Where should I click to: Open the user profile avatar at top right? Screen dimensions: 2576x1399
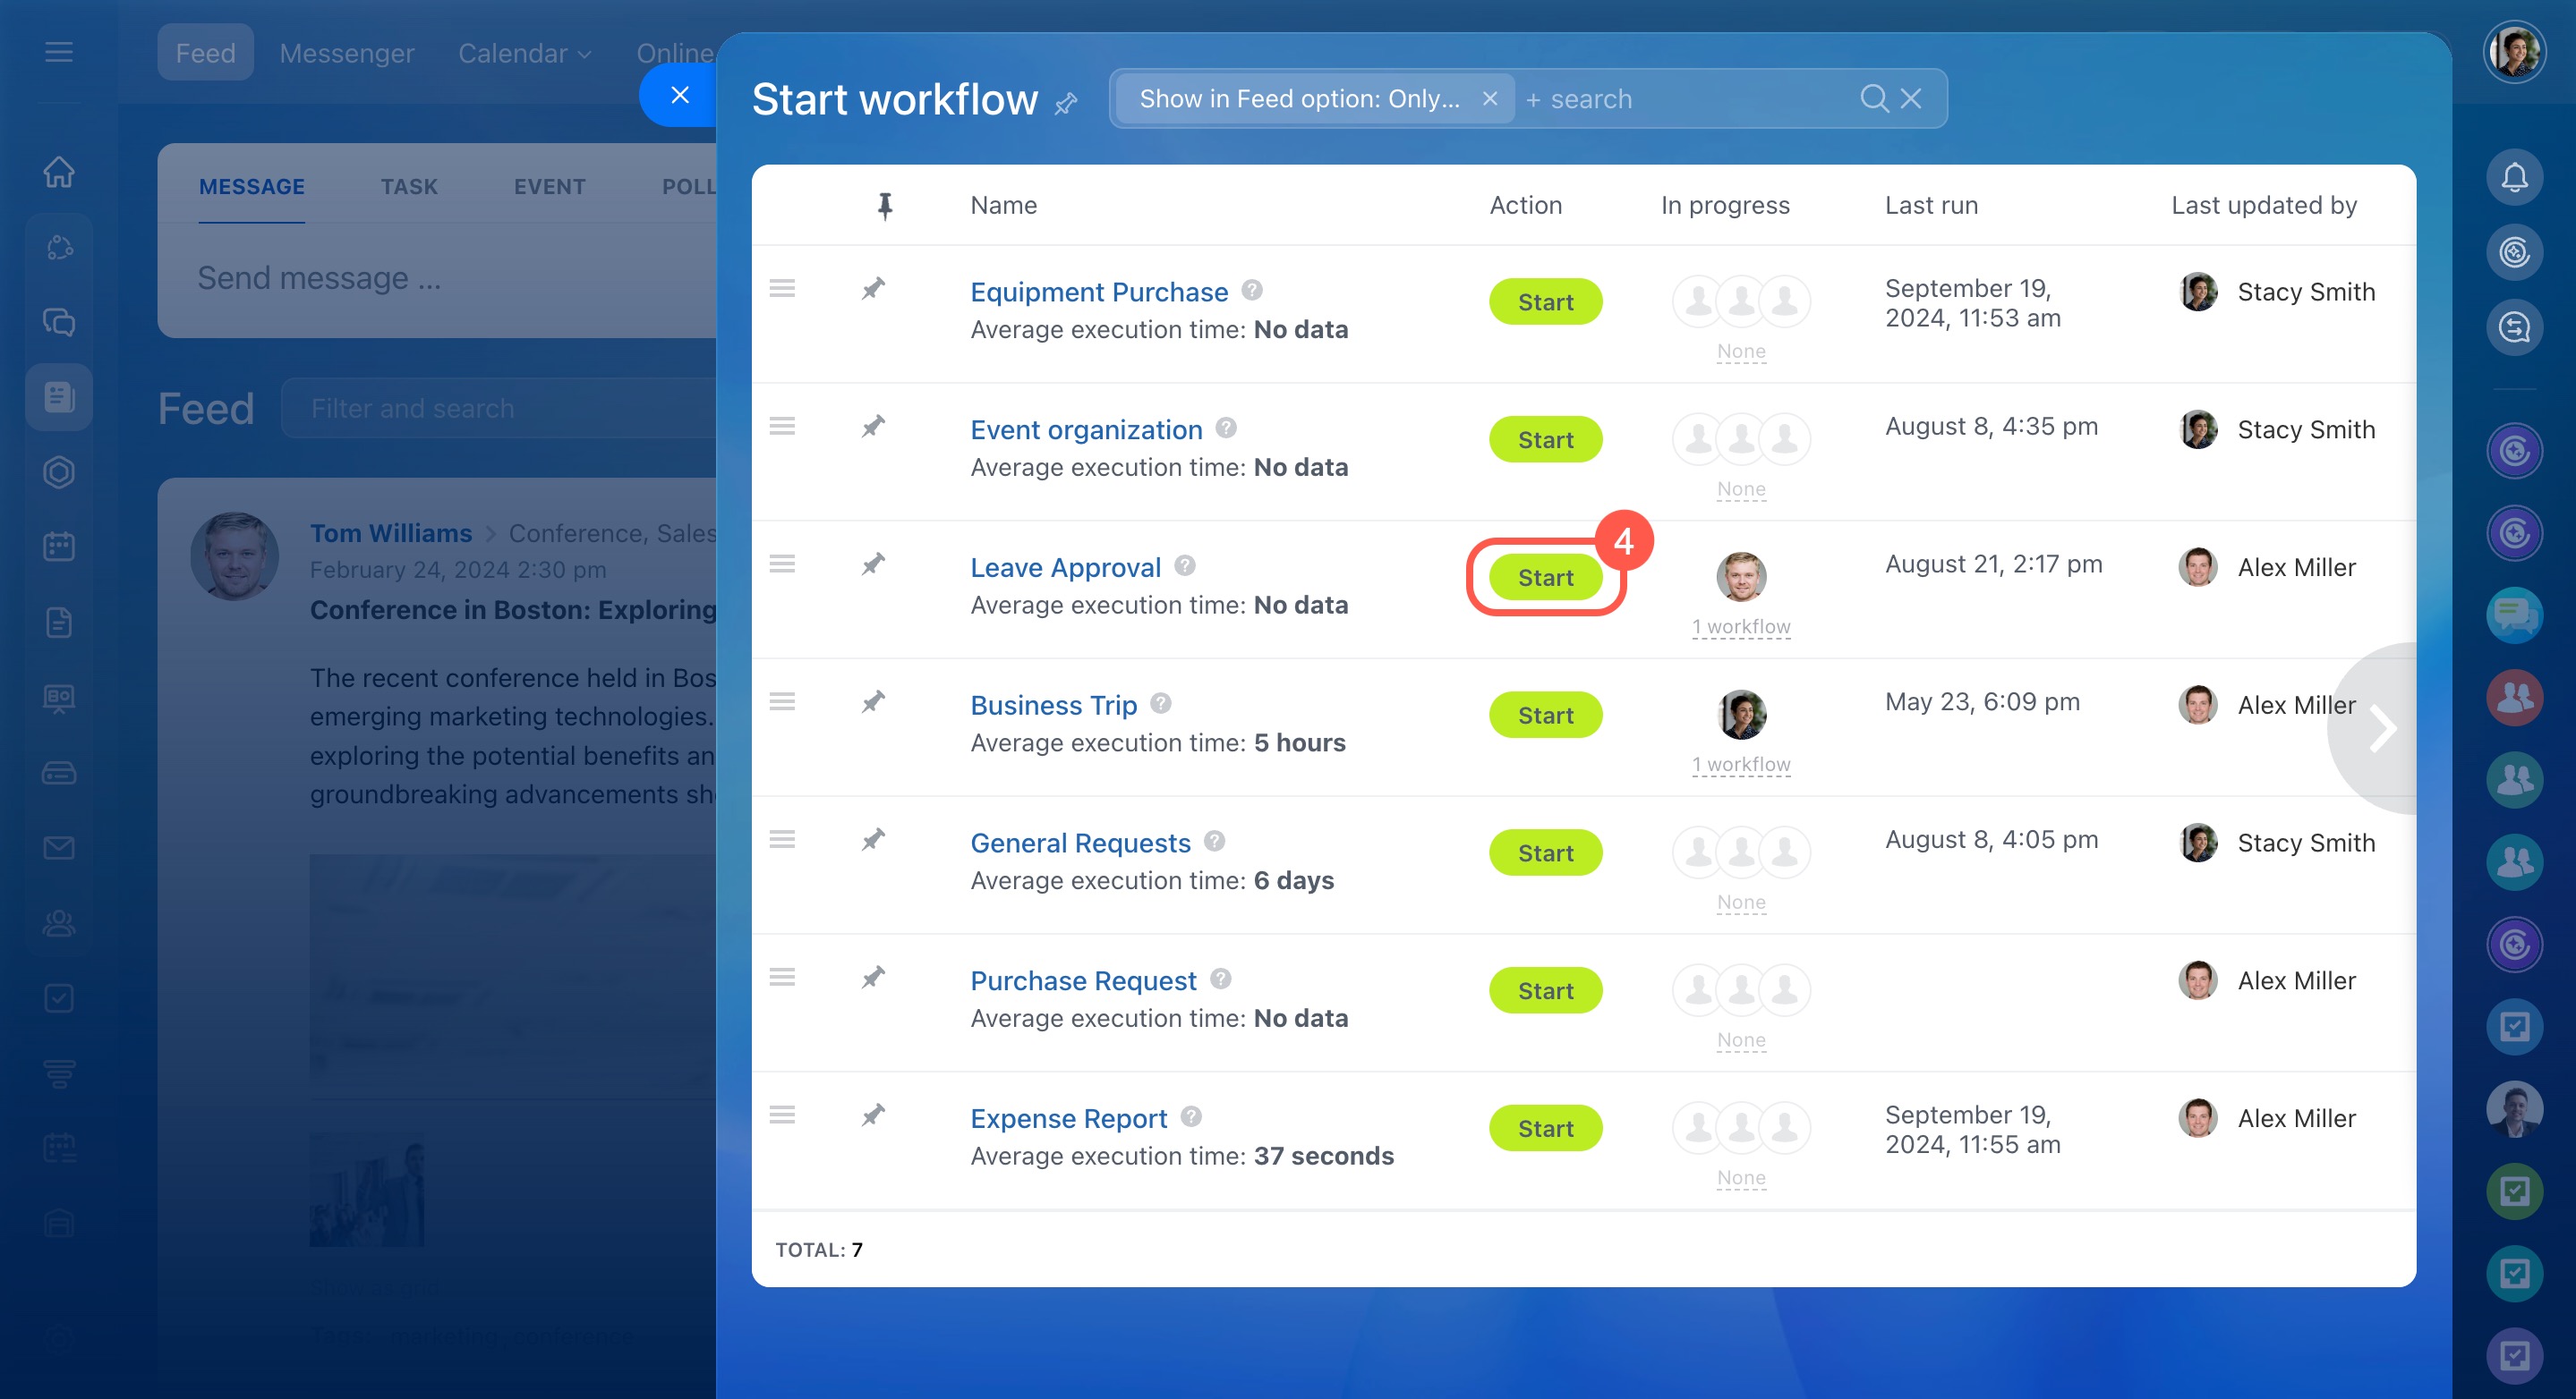tap(2514, 52)
